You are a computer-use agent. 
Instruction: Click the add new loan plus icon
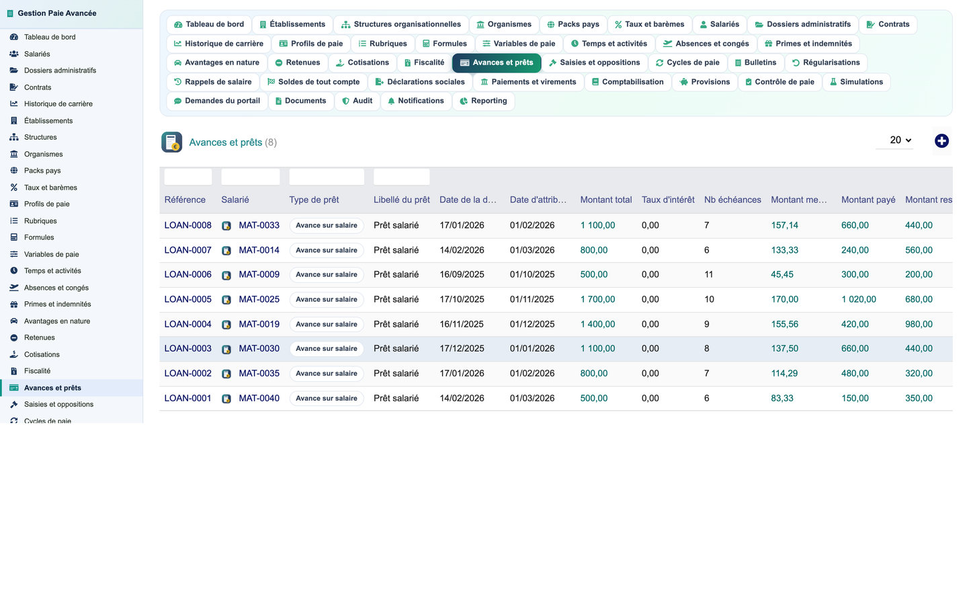941,140
